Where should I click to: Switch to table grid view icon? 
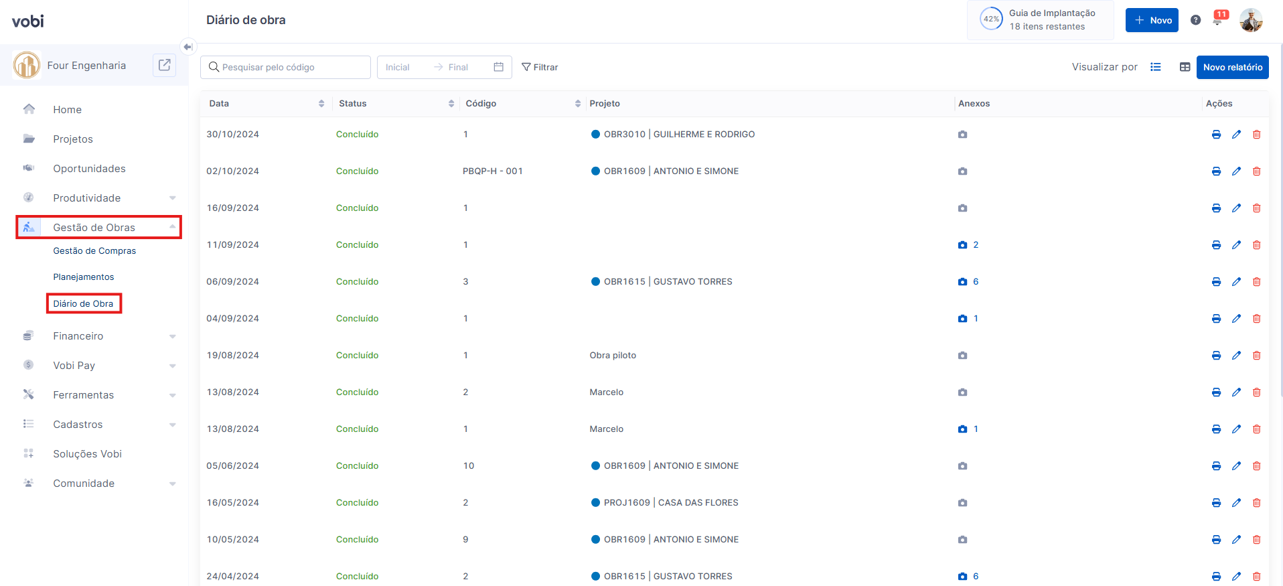(x=1185, y=67)
